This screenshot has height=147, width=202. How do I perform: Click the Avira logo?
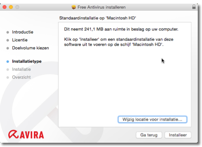(26, 134)
